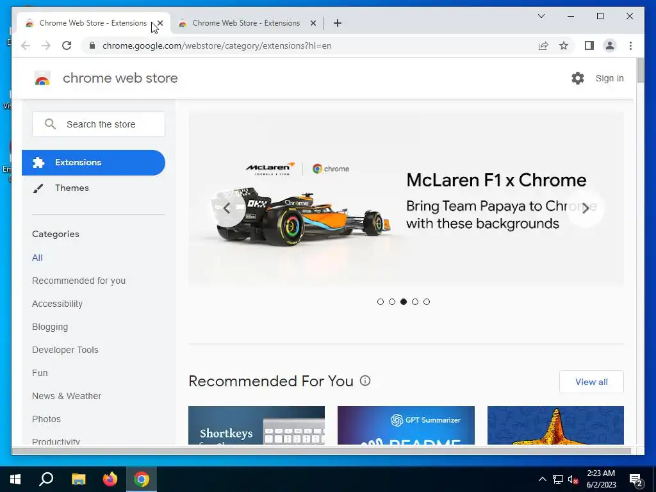
Task: Click the page vertical scrollbar thumb
Action: click(640, 70)
